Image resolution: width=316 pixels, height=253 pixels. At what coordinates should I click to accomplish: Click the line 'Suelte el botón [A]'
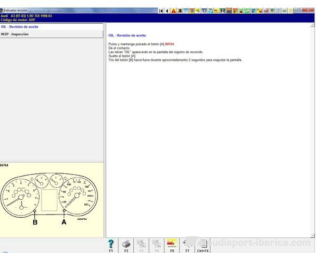(122, 56)
